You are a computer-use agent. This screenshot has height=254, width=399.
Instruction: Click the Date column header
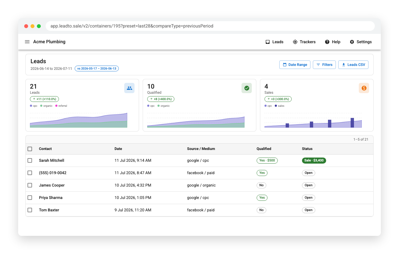click(118, 149)
